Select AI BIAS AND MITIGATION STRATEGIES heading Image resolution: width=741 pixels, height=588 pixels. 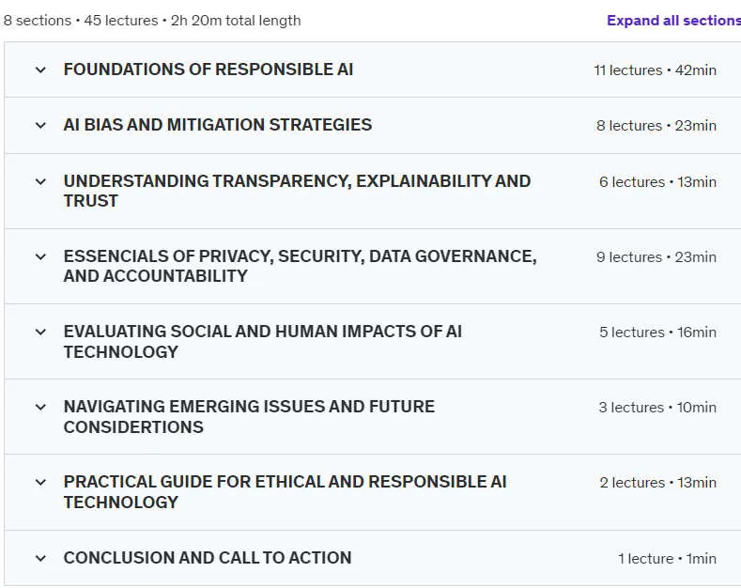(x=218, y=125)
